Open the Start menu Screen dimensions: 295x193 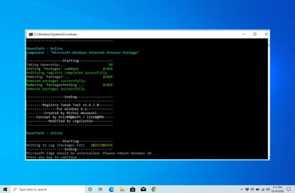click(5, 189)
